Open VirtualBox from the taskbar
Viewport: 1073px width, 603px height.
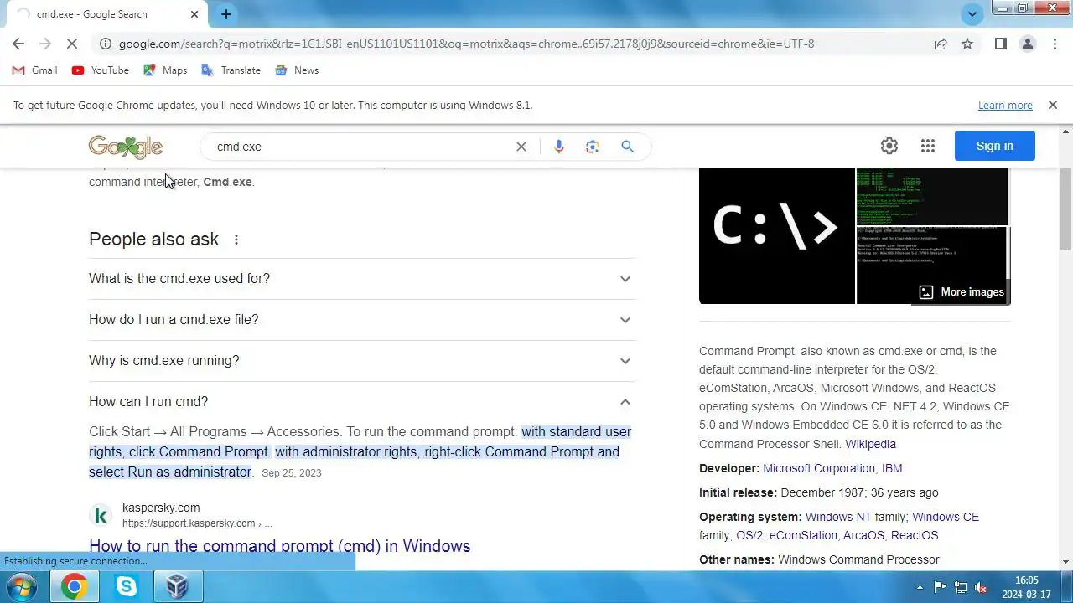(177, 587)
